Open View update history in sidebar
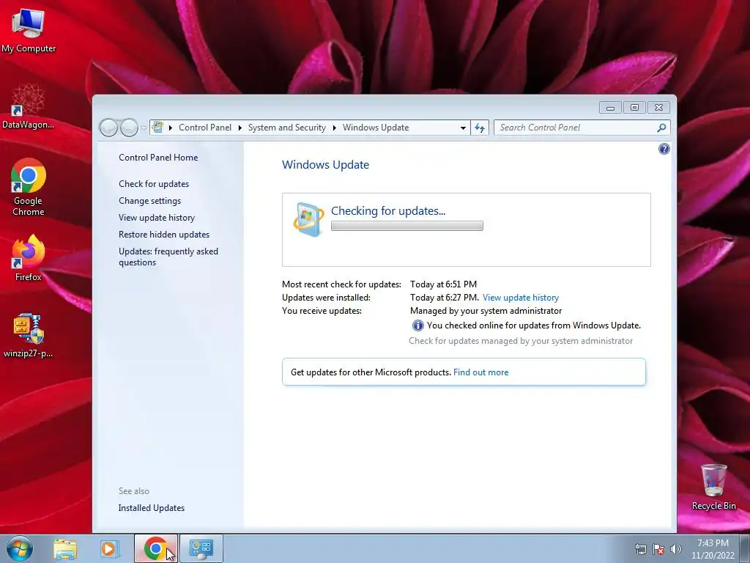Viewport: 750px width, 563px height. [x=157, y=217]
